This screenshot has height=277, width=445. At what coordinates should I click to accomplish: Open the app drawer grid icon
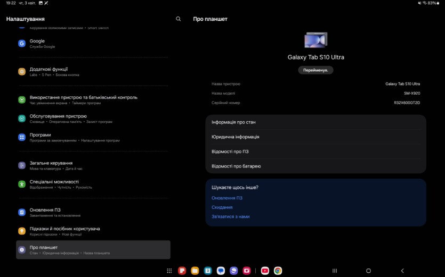pyautogui.click(x=169, y=271)
